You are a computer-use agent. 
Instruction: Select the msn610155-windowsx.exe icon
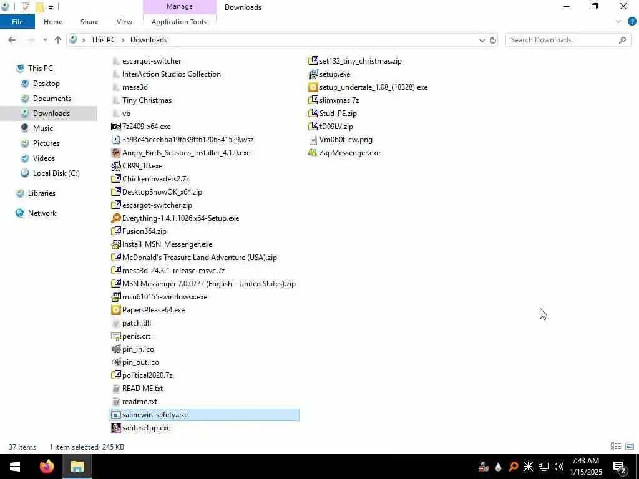pos(115,297)
